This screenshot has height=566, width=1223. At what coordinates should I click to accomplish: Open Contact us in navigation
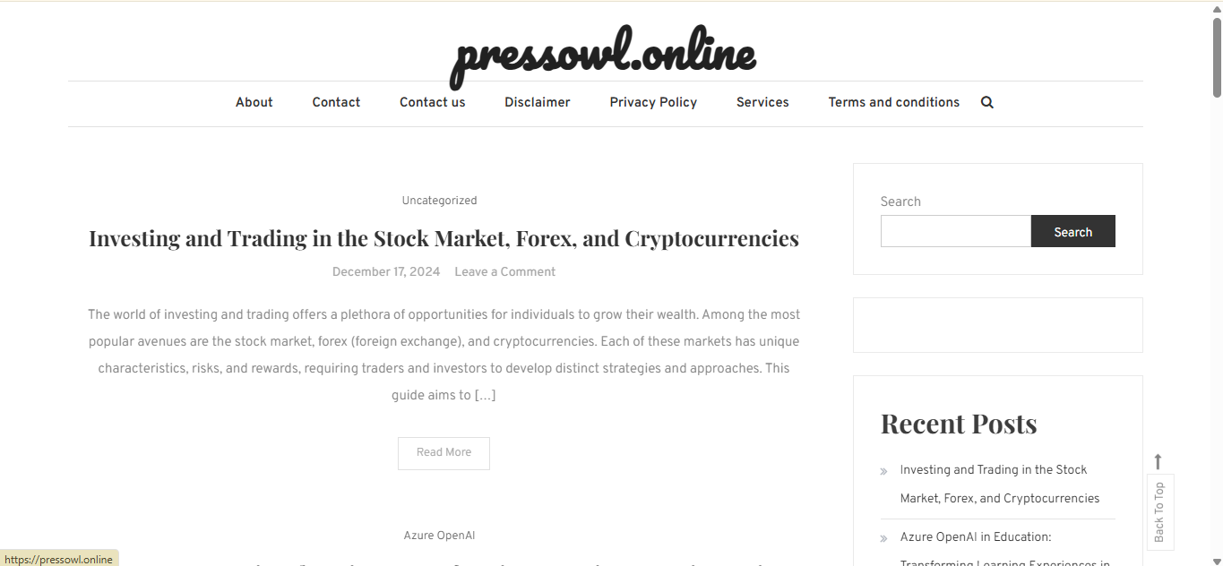coord(433,102)
